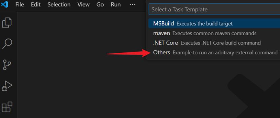Open the File menu

click(x=20, y=5)
